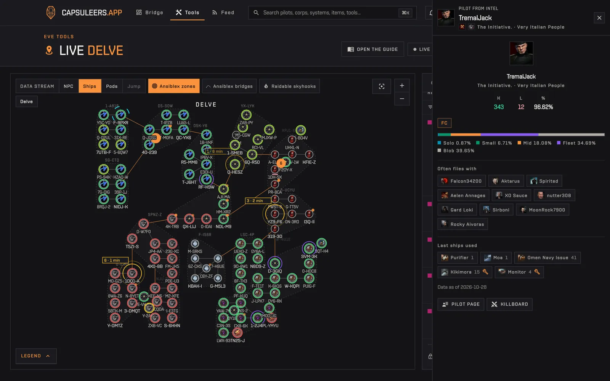Click the map zoom-in plus icon
Image resolution: width=610 pixels, height=381 pixels.
(402, 85)
